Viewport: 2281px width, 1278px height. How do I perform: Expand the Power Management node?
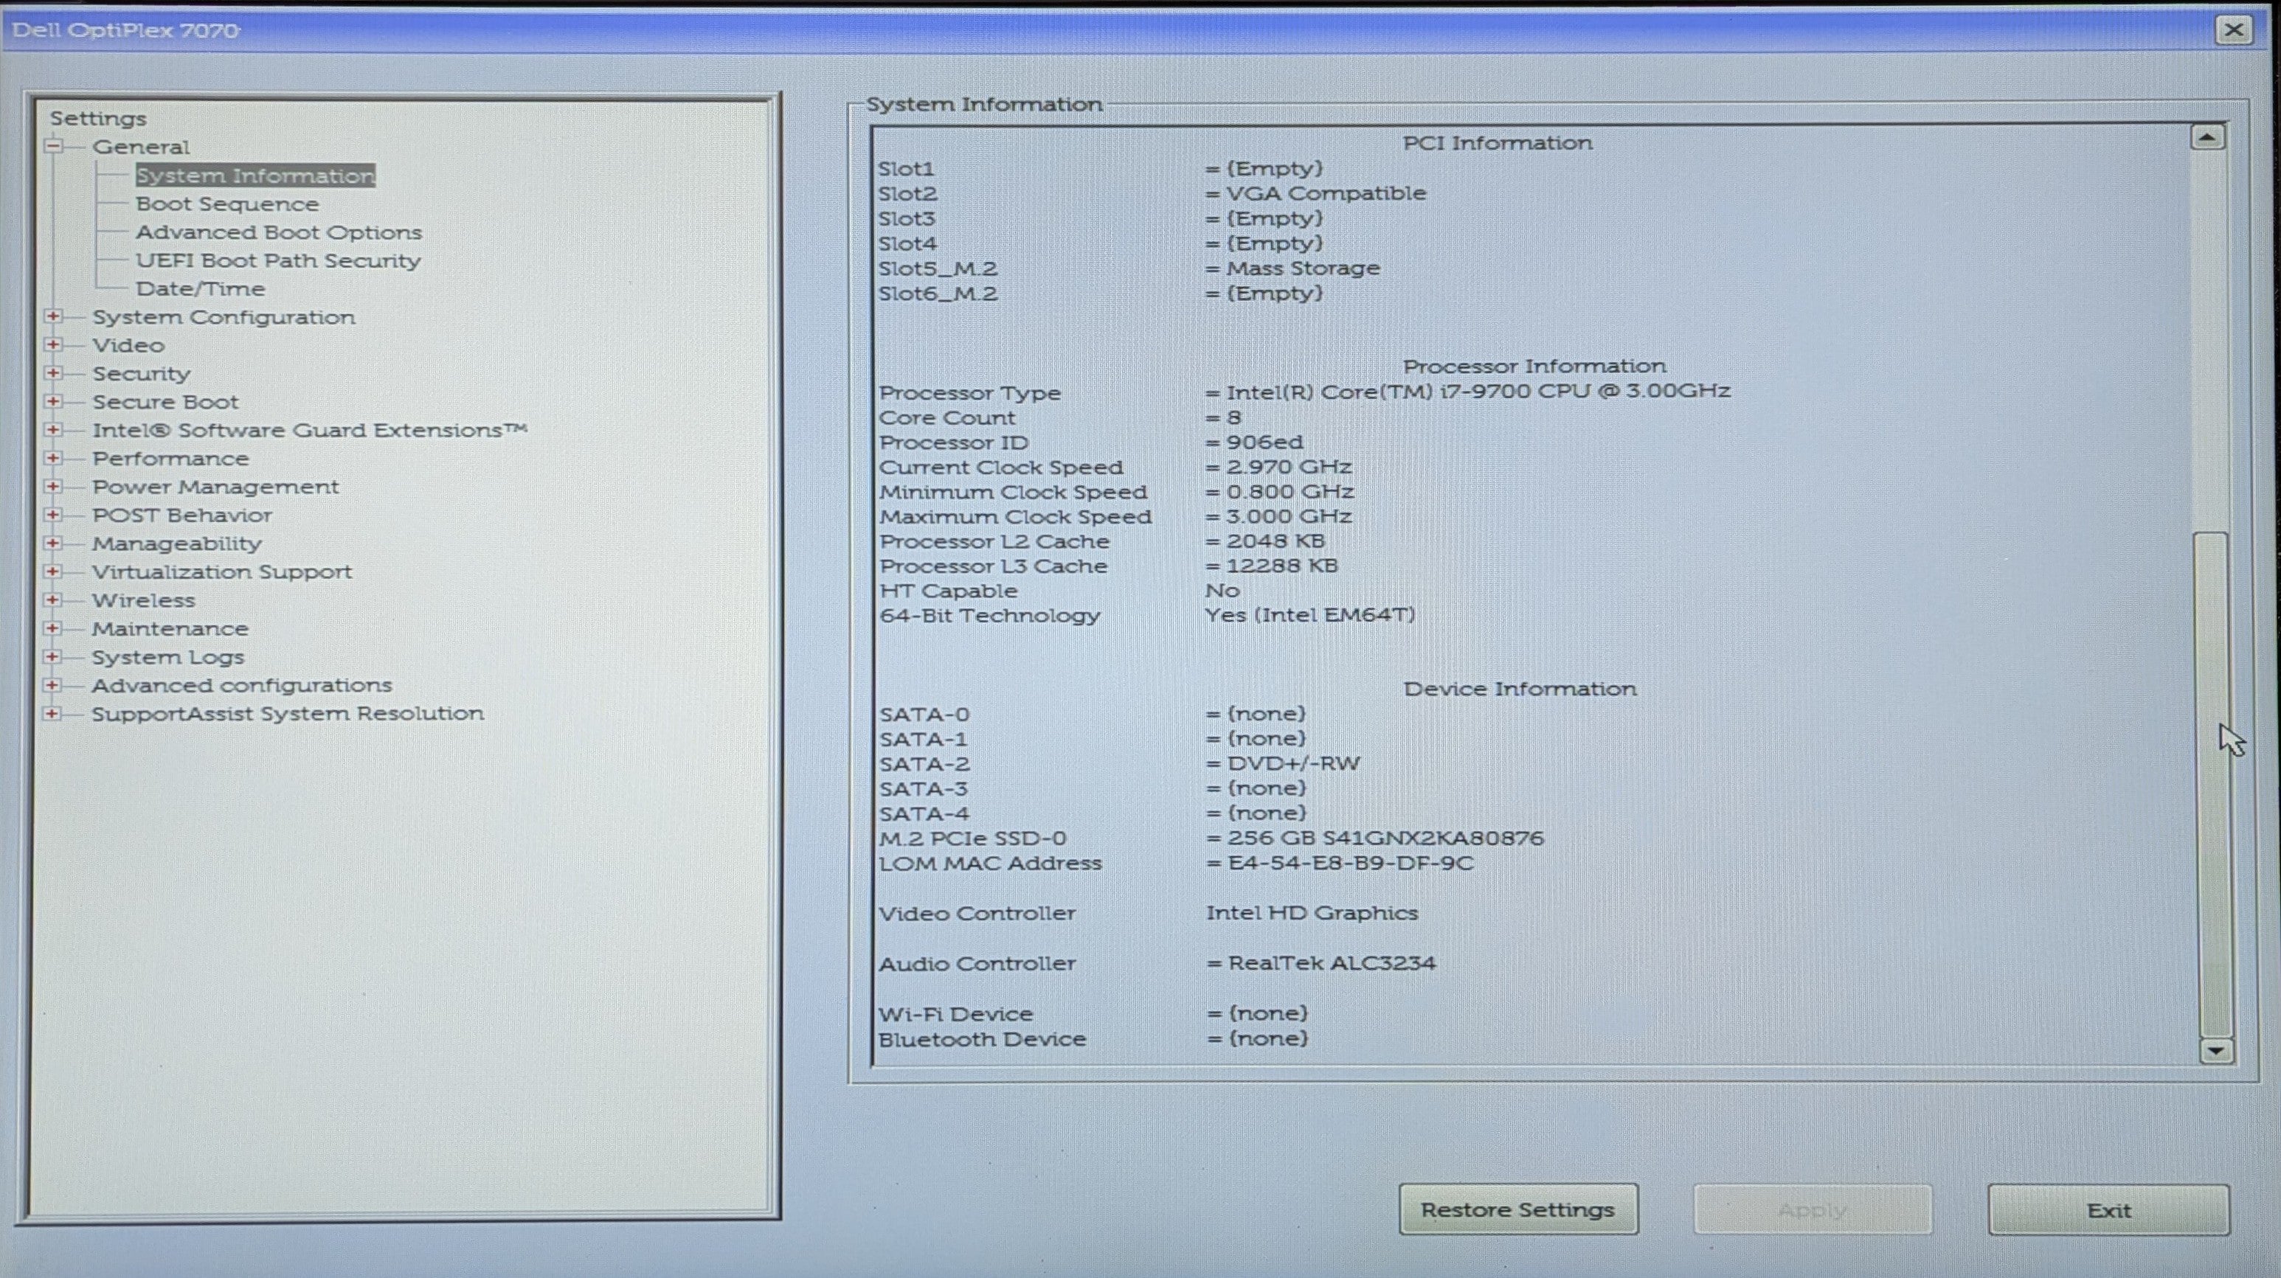pos(53,486)
